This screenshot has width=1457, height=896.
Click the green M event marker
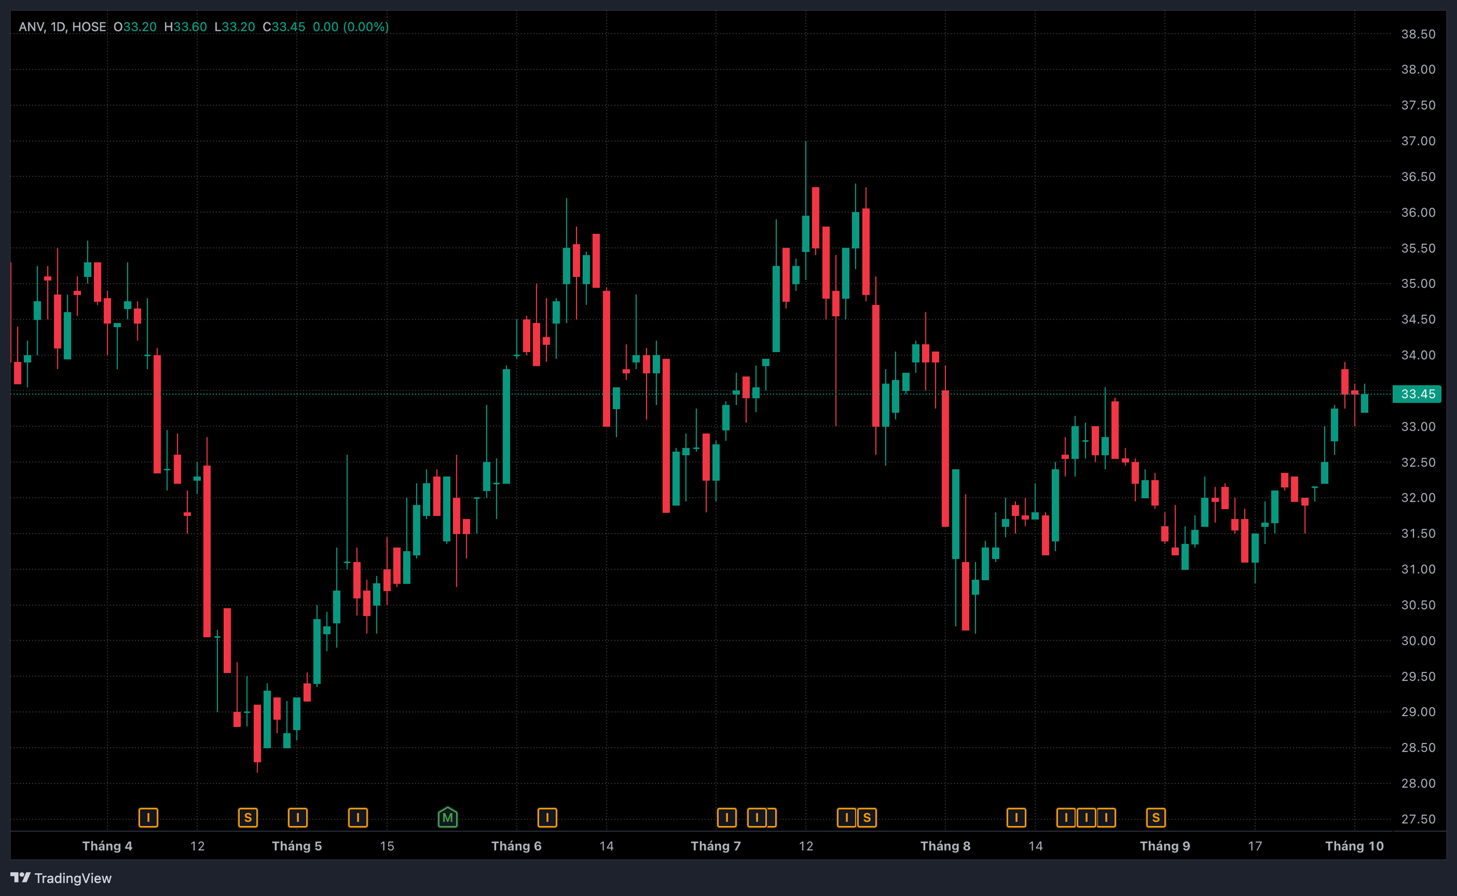click(447, 817)
